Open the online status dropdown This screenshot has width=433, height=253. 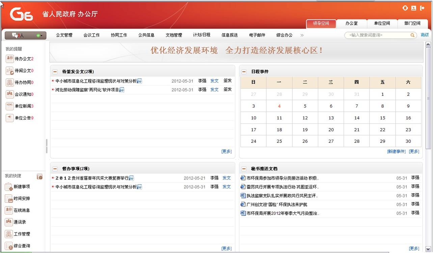pos(39,35)
